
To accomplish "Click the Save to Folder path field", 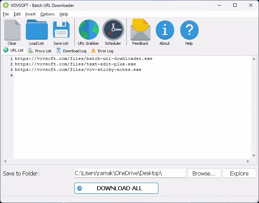I will click(x=130, y=173).
